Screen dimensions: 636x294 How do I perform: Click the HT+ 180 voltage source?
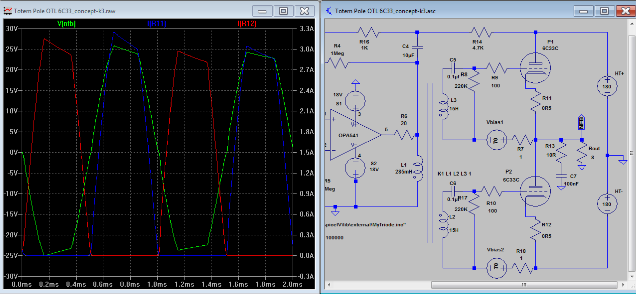click(x=607, y=86)
